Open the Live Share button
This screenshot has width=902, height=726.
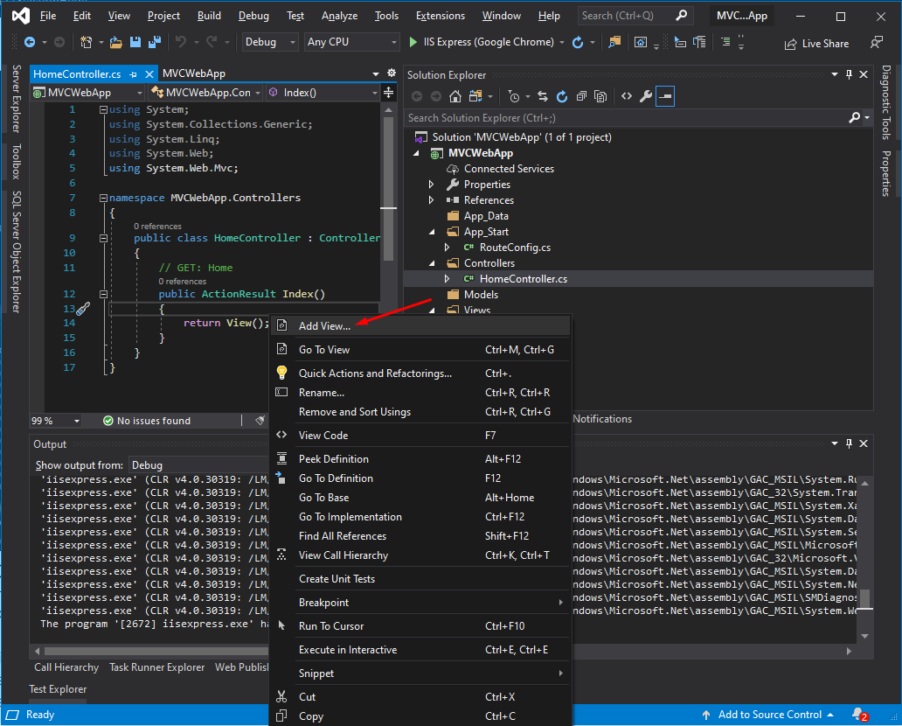(816, 44)
